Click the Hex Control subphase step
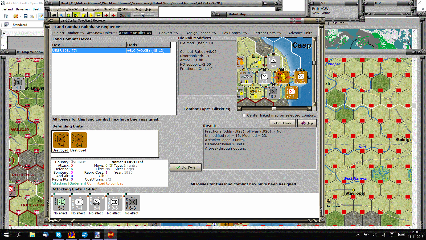Viewport: 426px width, 240px height. coord(235,33)
